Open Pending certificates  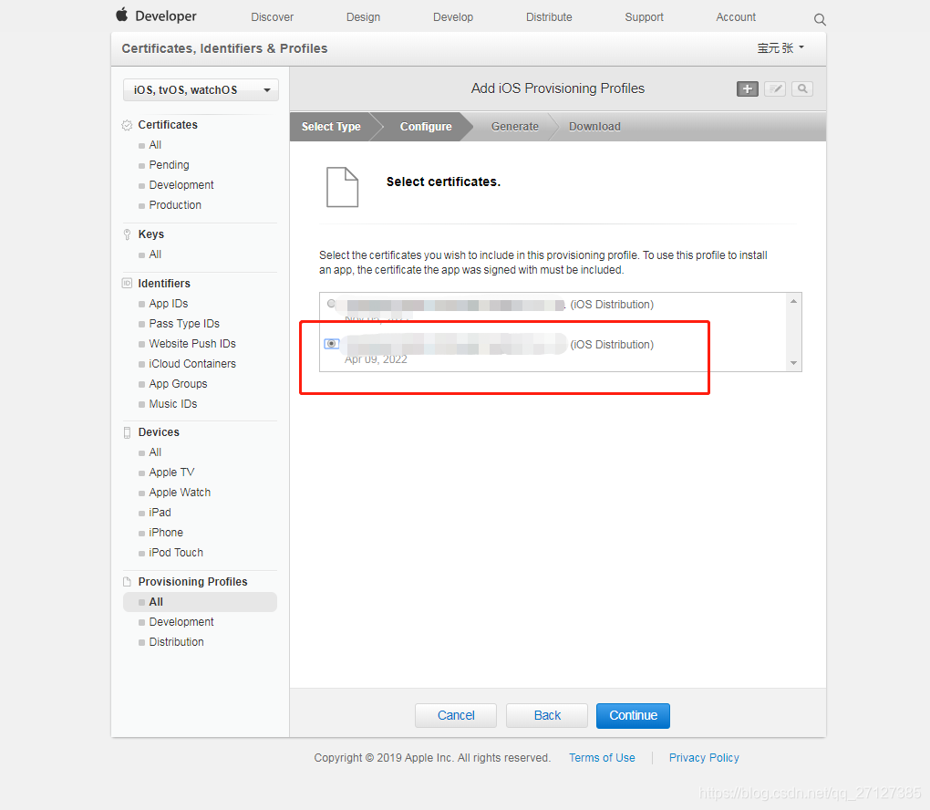point(169,165)
